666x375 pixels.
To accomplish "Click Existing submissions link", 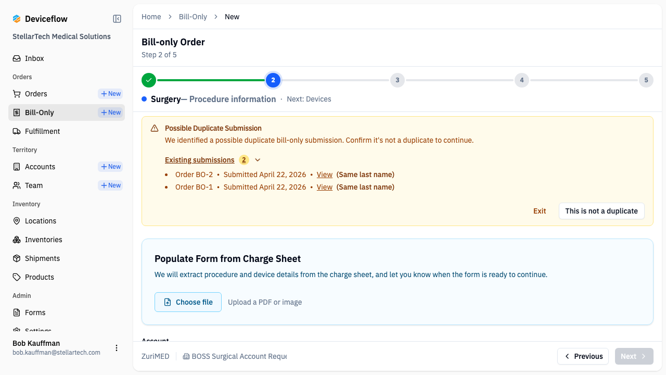I will (x=200, y=160).
